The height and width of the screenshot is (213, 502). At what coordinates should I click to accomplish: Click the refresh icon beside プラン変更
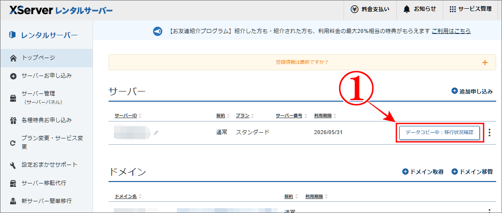tap(13, 143)
